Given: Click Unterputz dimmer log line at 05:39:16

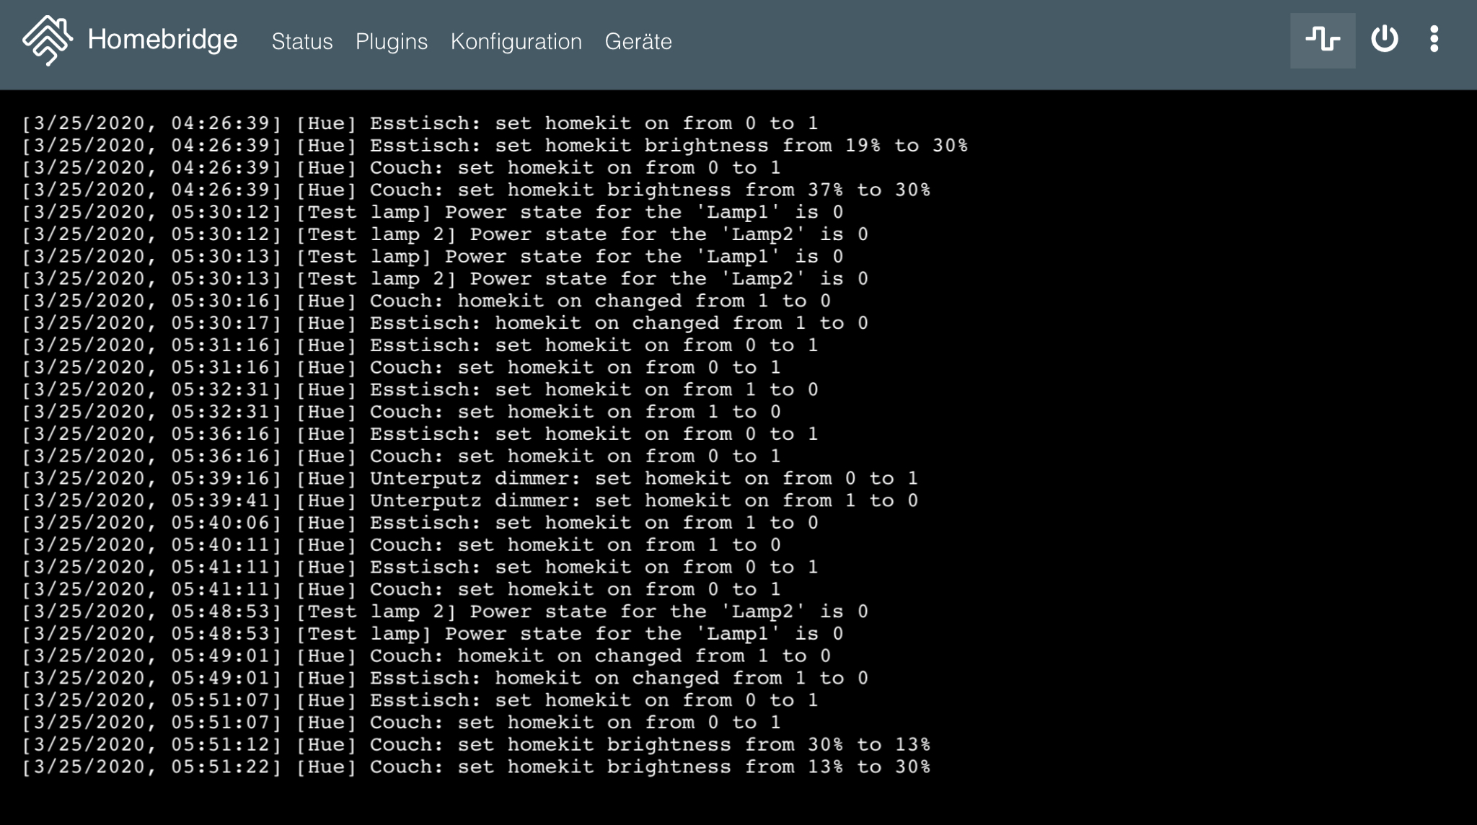Looking at the screenshot, I should (469, 479).
